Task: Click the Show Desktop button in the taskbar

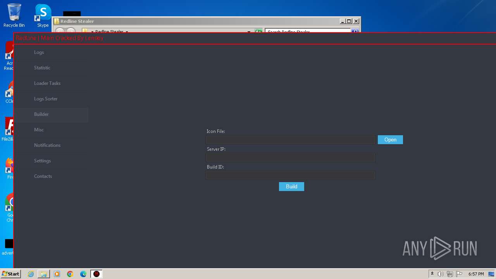Action: tap(492, 274)
